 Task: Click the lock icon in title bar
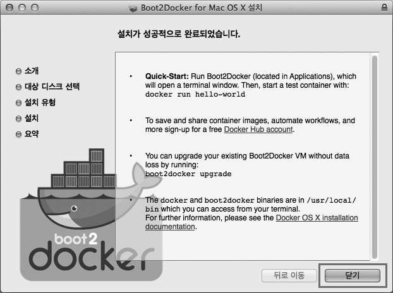tap(384, 8)
